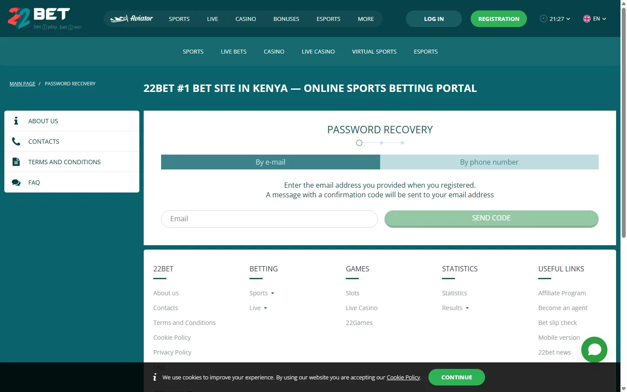Viewport: 627px width, 392px height.
Task: Open LIVE BETS in the secondary navigation
Action: coord(233,51)
